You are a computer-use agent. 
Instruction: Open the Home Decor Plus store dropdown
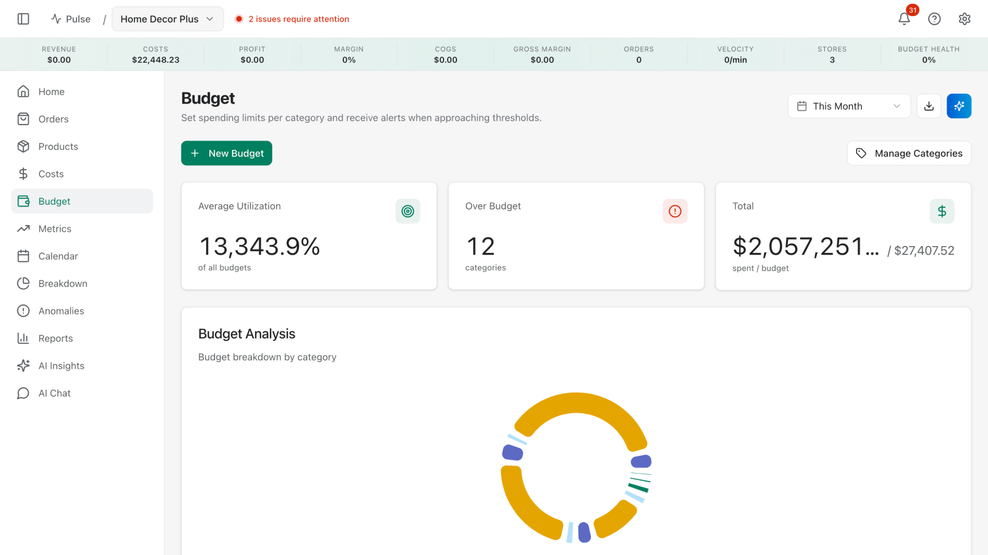(167, 19)
